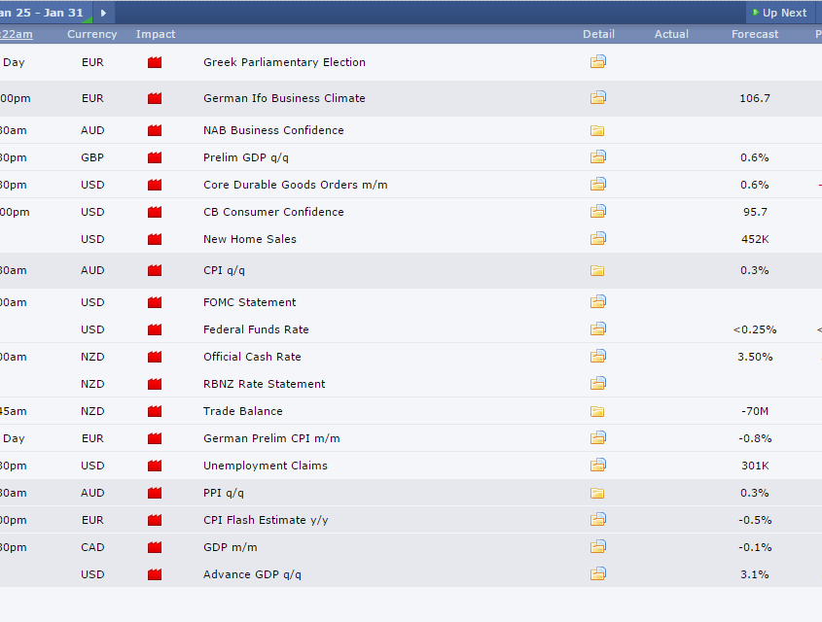Open the RBNZ Rate Statement event
Viewport: 822px width, 622px height.
pyautogui.click(x=265, y=384)
